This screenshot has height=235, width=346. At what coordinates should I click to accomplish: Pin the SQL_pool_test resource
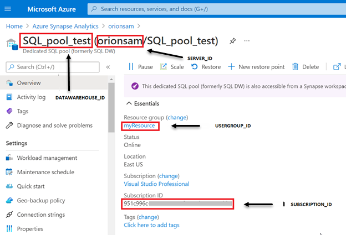coord(232,41)
